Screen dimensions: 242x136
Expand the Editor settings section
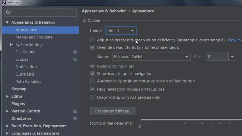pyautogui.click(x=7, y=96)
